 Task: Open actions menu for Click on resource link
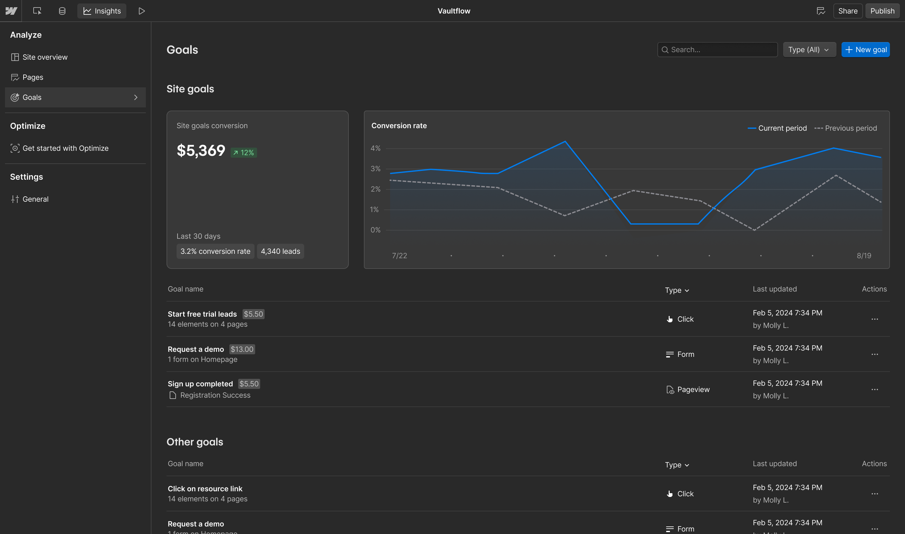pyautogui.click(x=875, y=494)
